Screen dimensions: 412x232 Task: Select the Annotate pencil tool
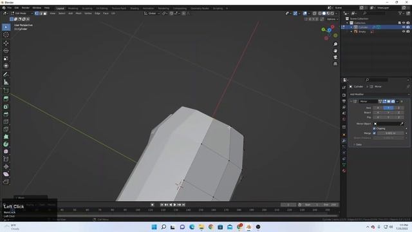click(x=6, y=75)
